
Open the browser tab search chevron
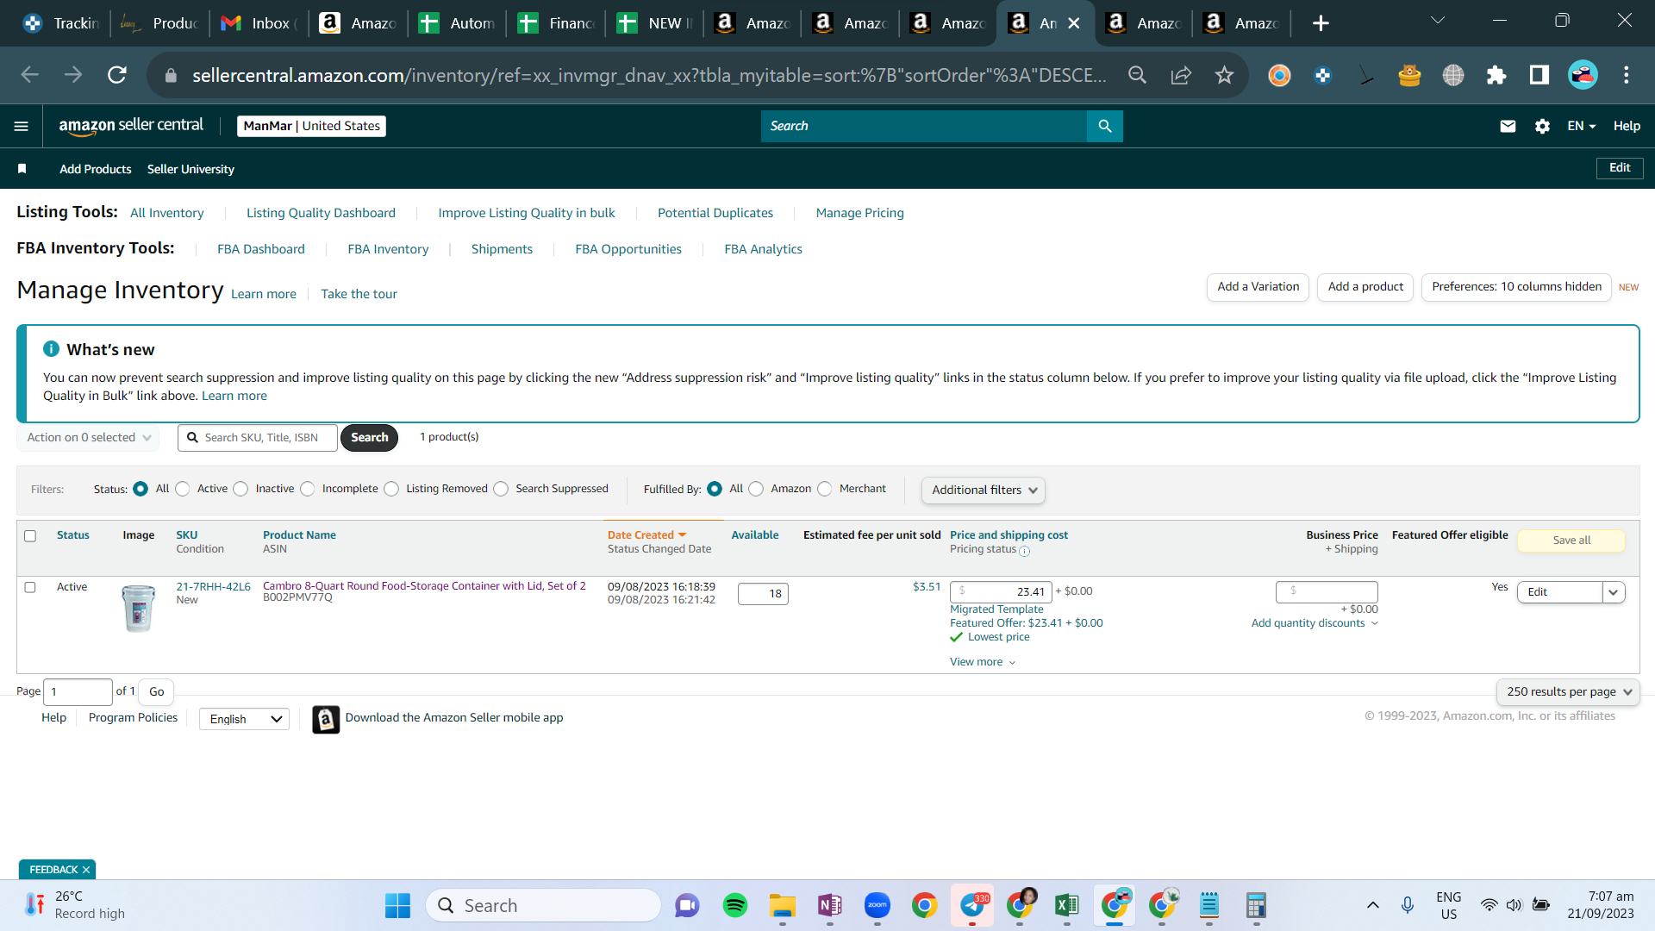click(1438, 21)
